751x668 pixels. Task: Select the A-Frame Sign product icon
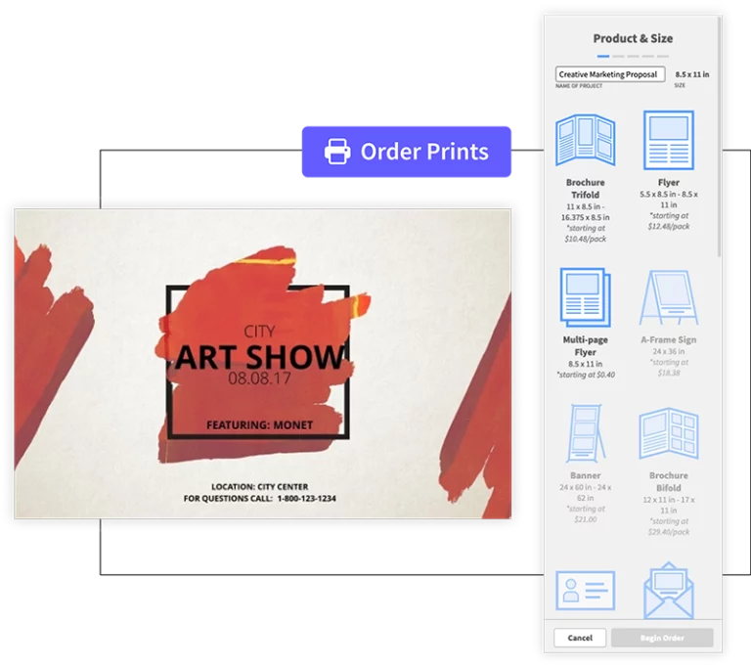669,297
